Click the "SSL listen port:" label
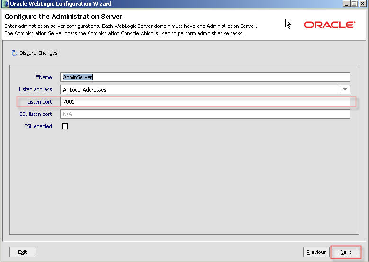Image resolution: width=369 pixels, height=262 pixels. (x=36, y=114)
